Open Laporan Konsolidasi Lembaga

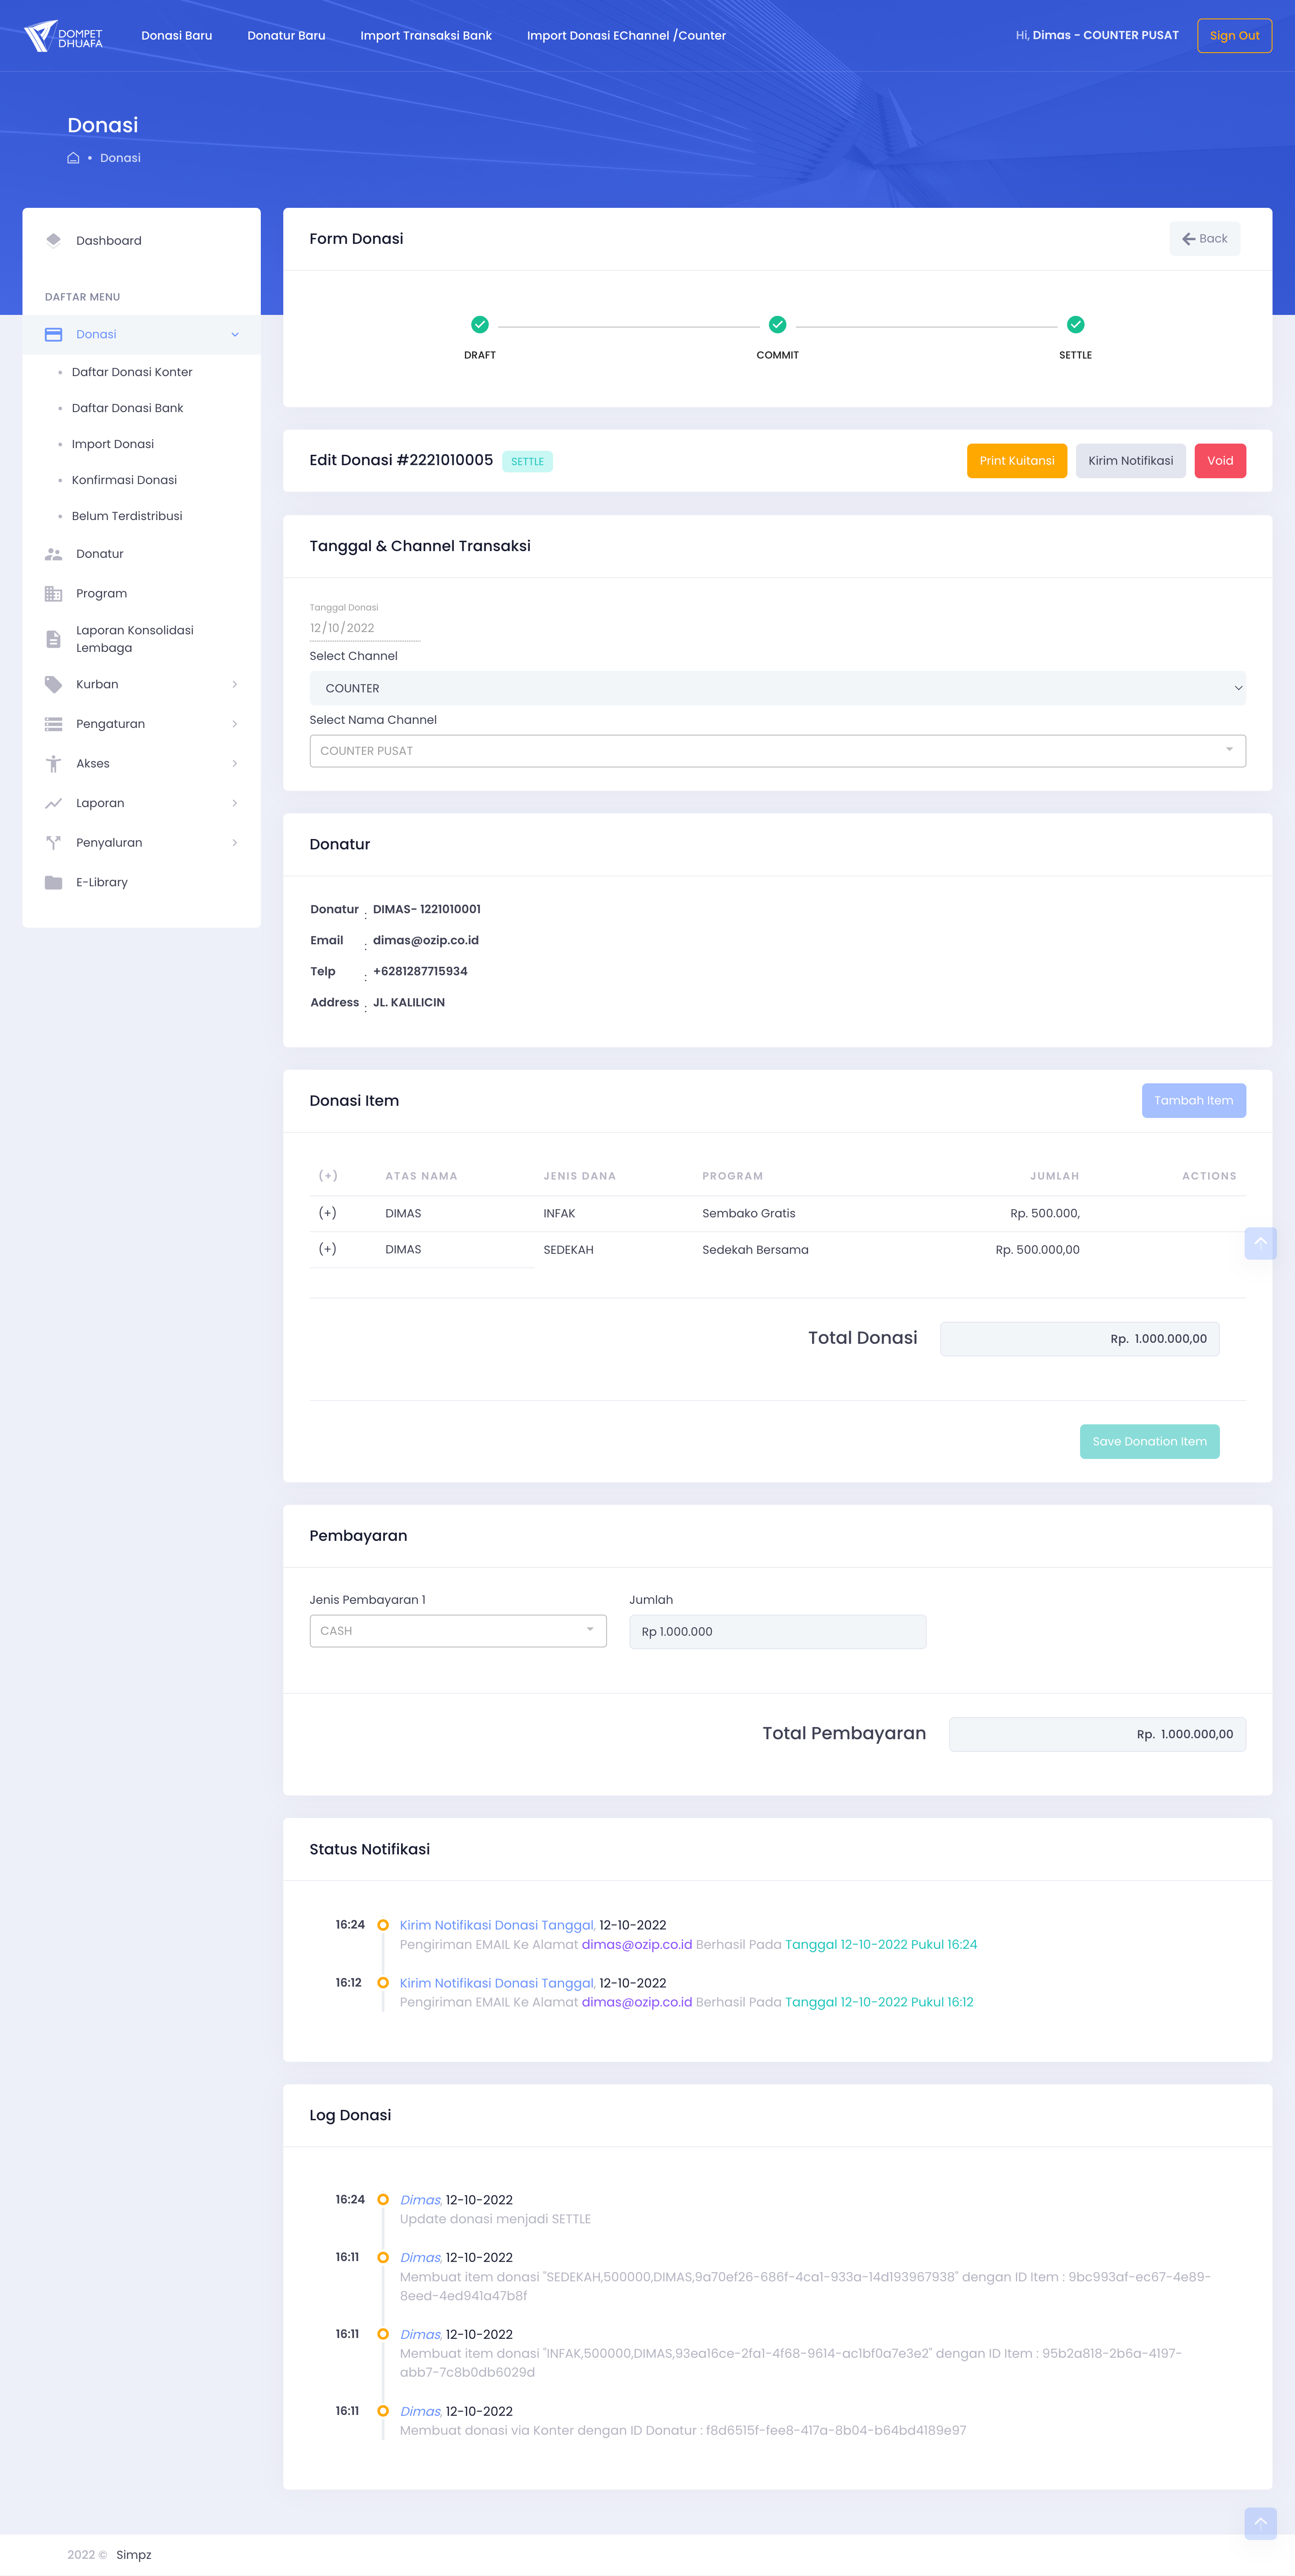(x=134, y=639)
